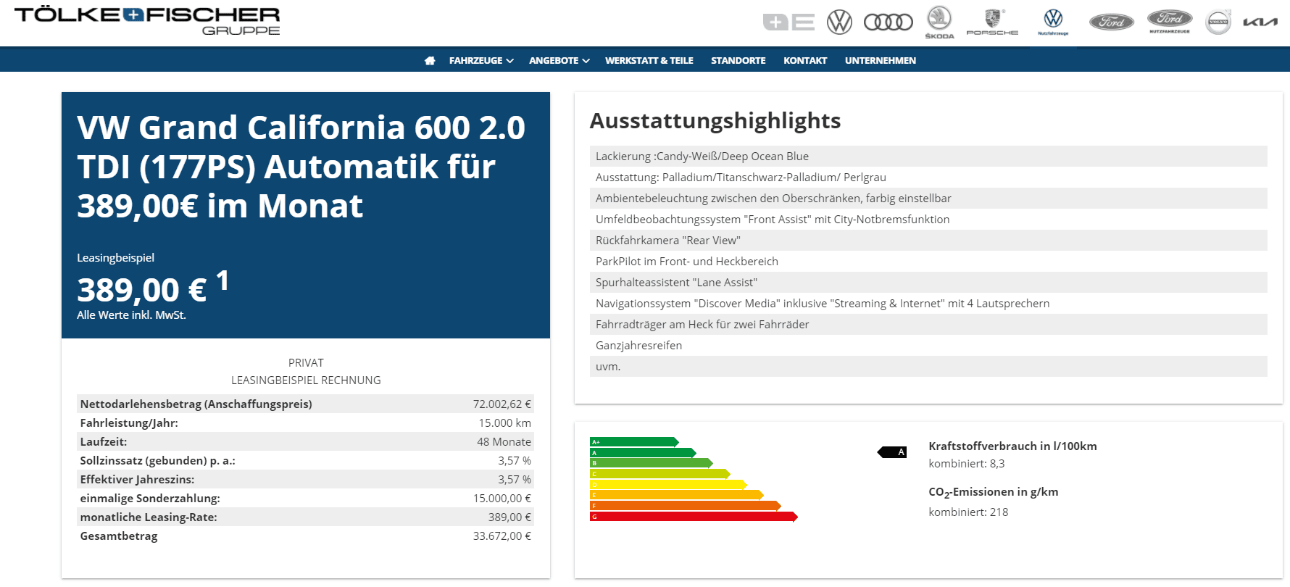The width and height of the screenshot is (1290, 587).
Task: Select the Ford brand logo
Action: click(x=1112, y=22)
